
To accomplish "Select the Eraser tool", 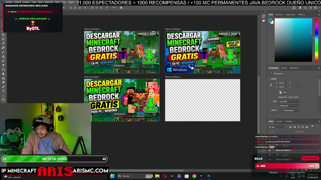I will [3, 65].
